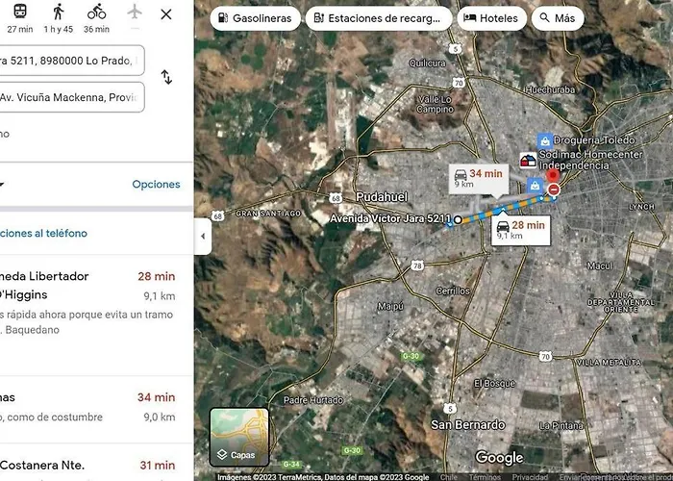The height and width of the screenshot is (481, 673).
Task: Select the 28 min O'Higgins route
Action: click(96, 315)
